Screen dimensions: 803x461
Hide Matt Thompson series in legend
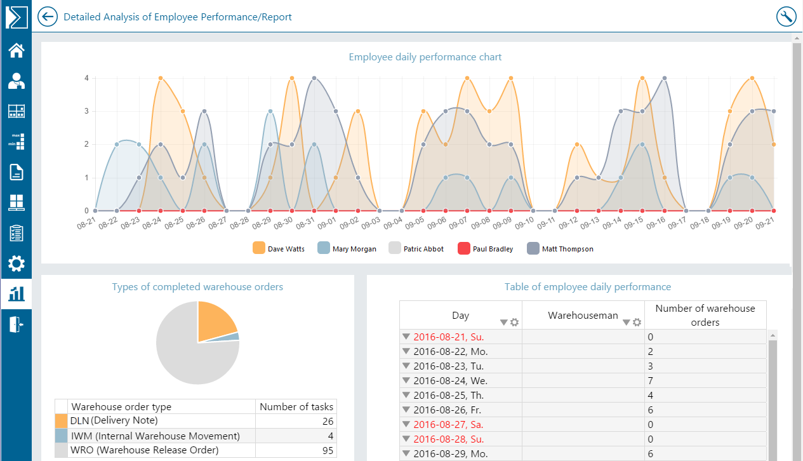(x=561, y=249)
